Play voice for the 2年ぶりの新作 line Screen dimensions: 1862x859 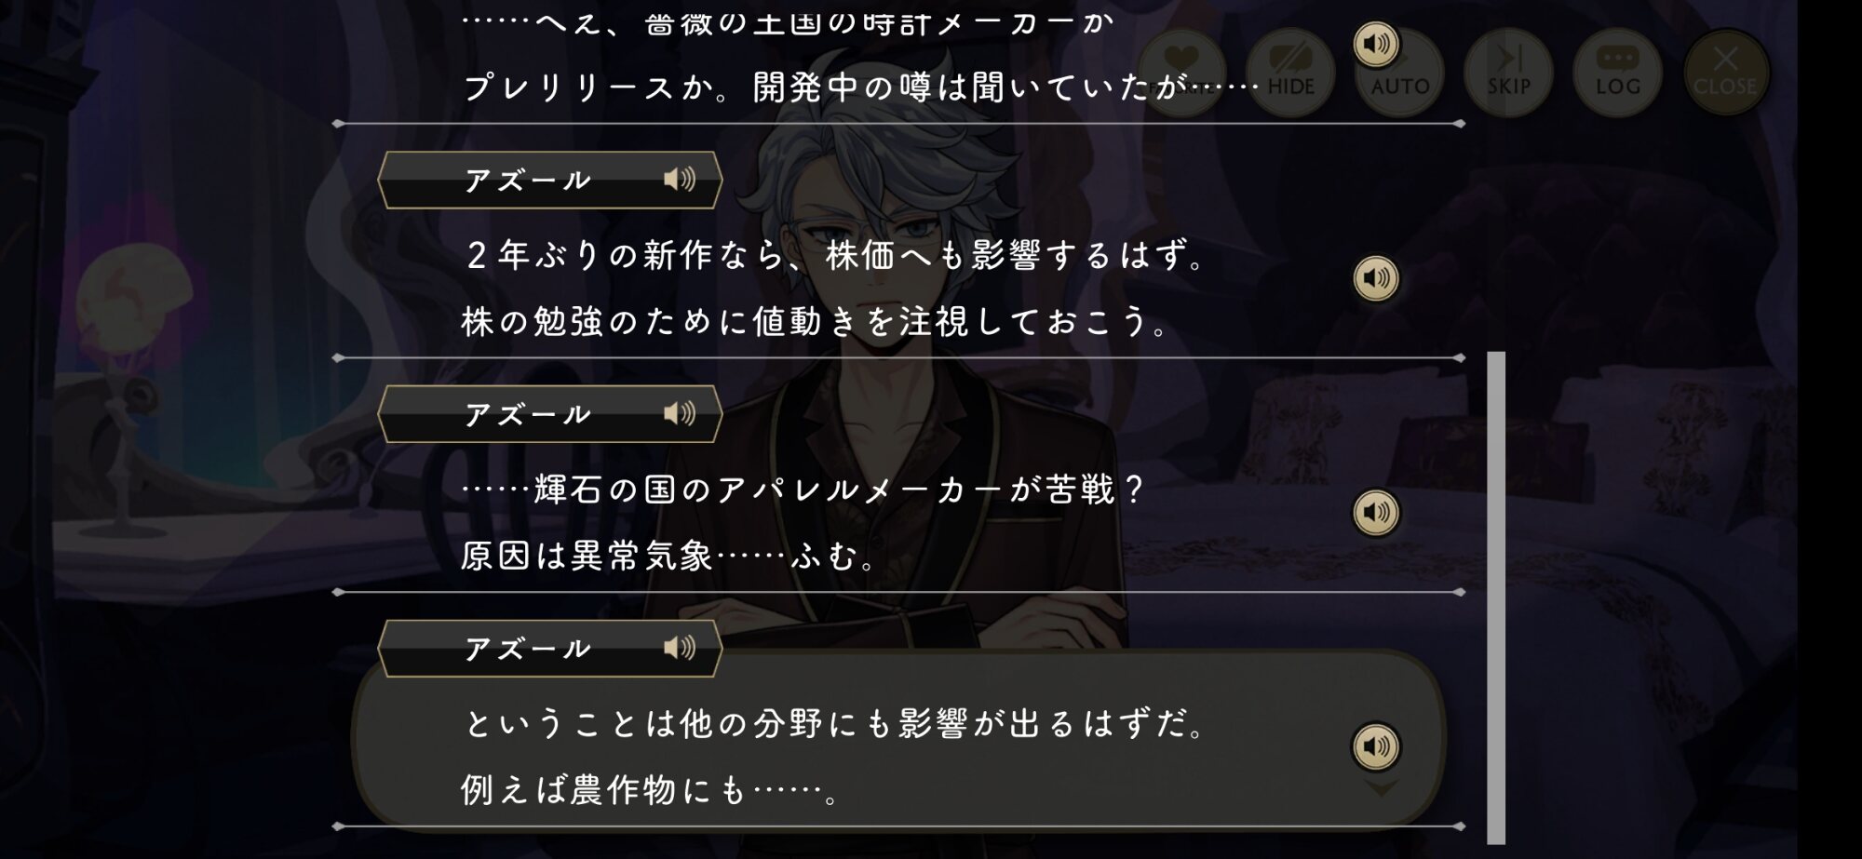coord(1376,278)
